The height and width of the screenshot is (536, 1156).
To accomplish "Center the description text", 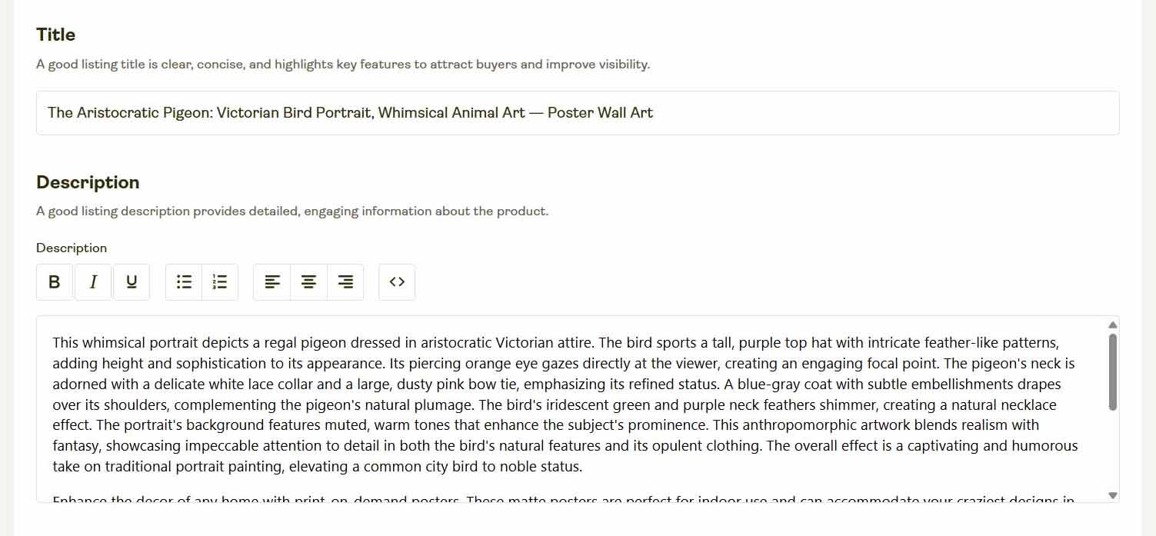I will coord(308,281).
